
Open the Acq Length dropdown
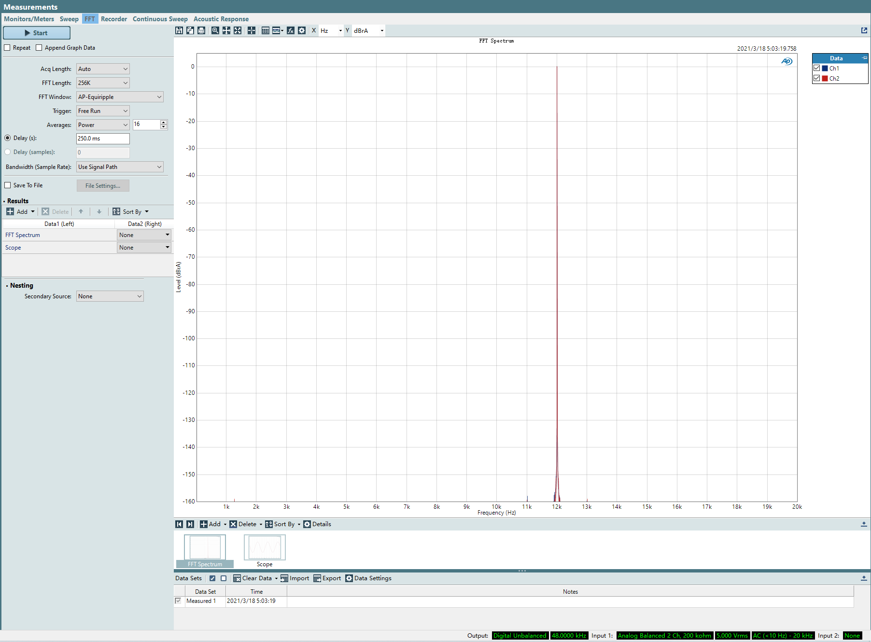click(103, 69)
